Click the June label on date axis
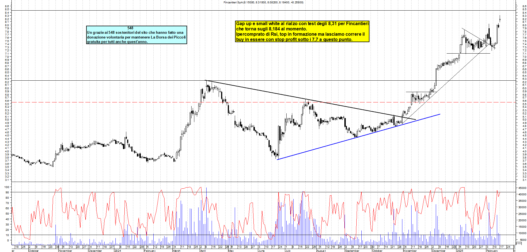 pos(261,251)
